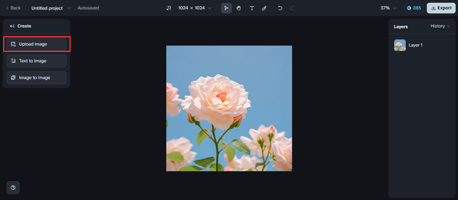
Task: Export the project
Action: pos(441,8)
